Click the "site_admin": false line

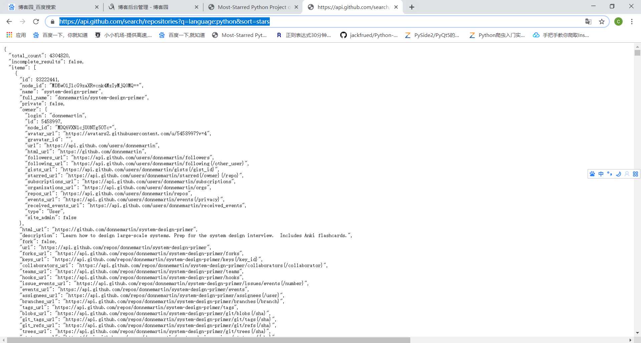(51, 217)
